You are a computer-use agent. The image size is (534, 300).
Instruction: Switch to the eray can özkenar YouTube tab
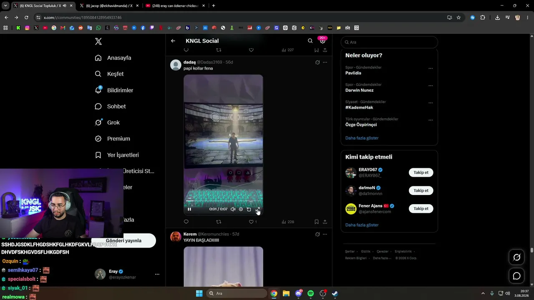175,6
